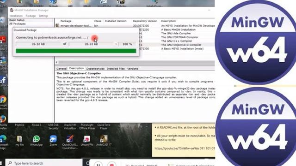
Task: Click the 100 % progress field
Action: (x=127, y=44)
